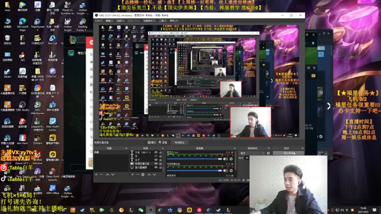Select red-outlined webcam source in OBS preview
The height and width of the screenshot is (214, 381).
pyautogui.click(x=251, y=122)
